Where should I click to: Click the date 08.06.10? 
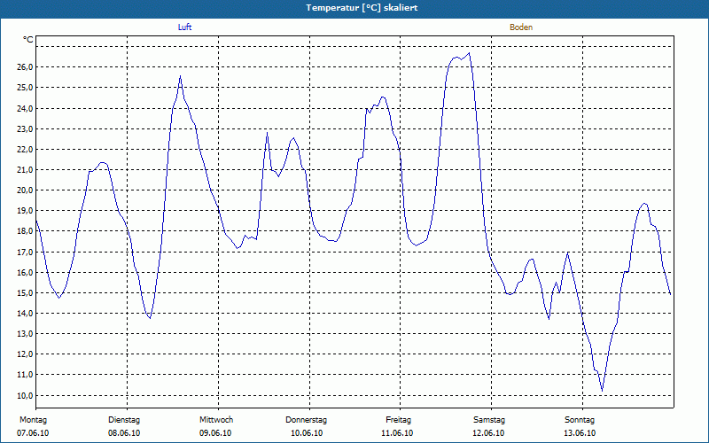point(124,433)
